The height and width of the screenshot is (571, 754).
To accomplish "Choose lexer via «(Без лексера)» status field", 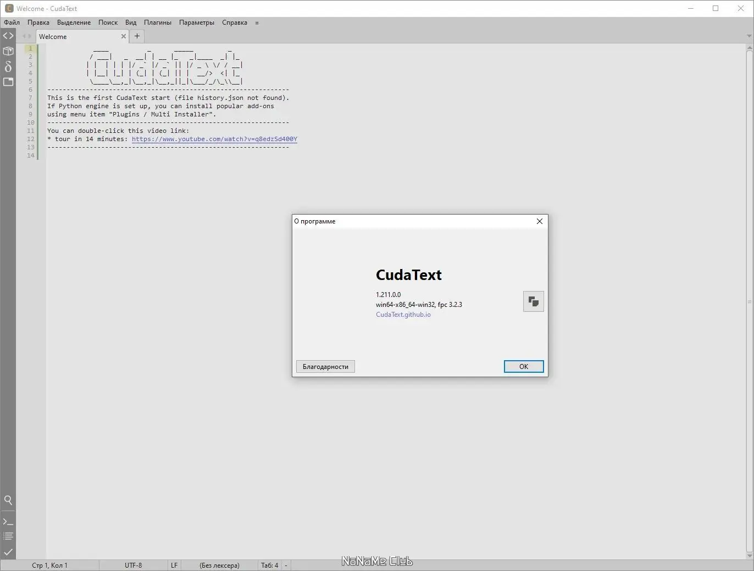I will 219,565.
